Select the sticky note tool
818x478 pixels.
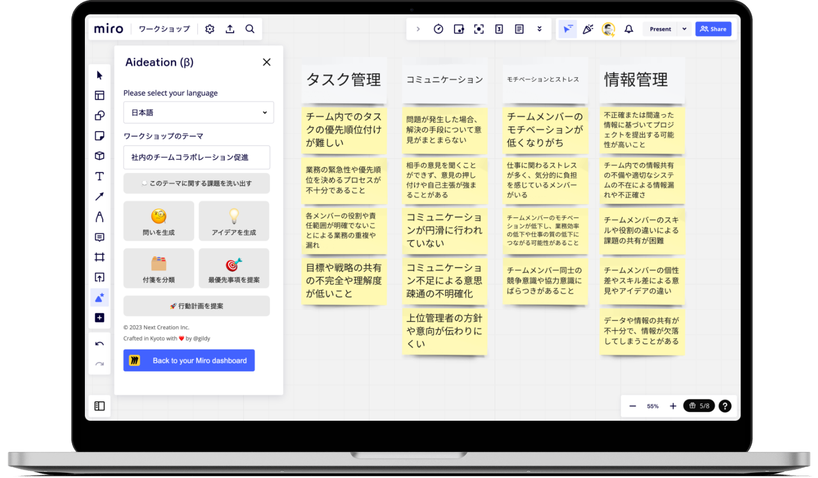click(100, 136)
